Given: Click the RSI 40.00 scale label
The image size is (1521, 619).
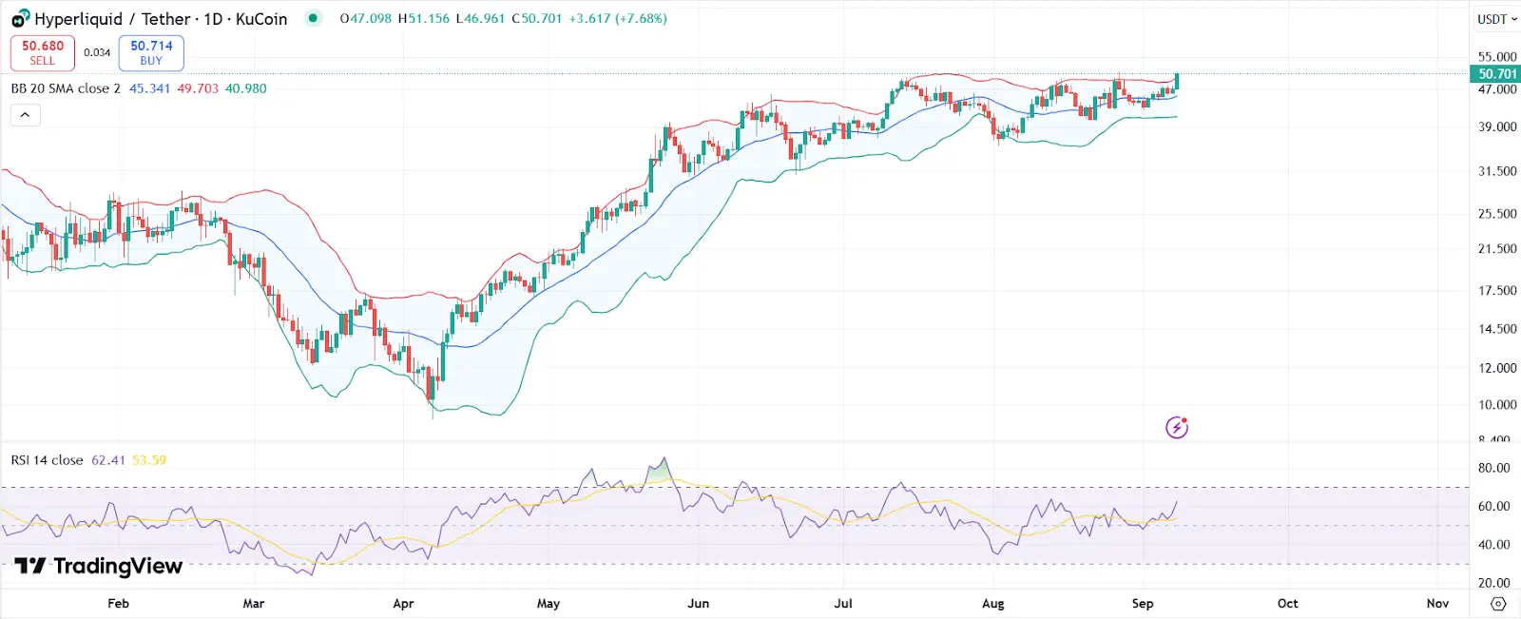Looking at the screenshot, I should [x=1494, y=545].
